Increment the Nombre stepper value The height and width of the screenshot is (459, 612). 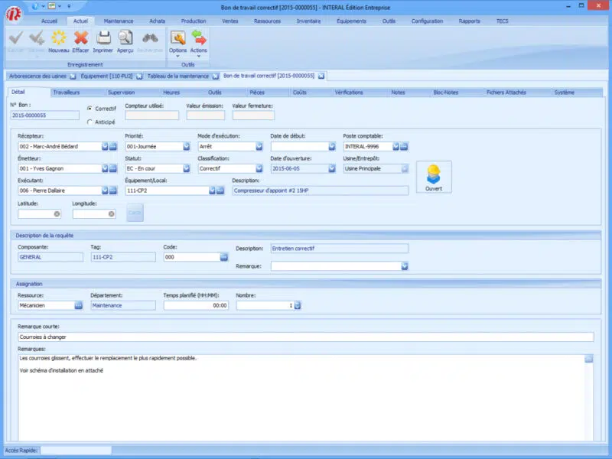click(x=298, y=303)
